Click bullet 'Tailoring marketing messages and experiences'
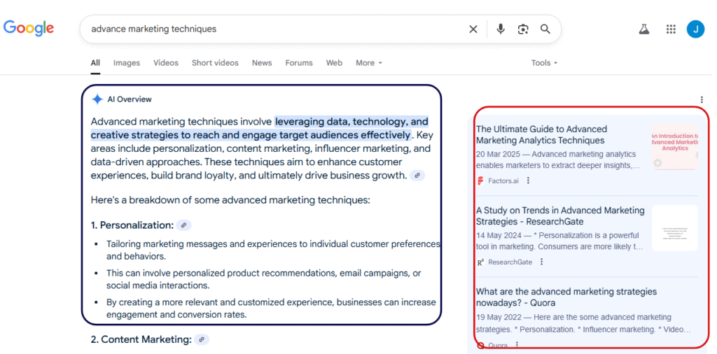717x354 pixels. (274, 250)
